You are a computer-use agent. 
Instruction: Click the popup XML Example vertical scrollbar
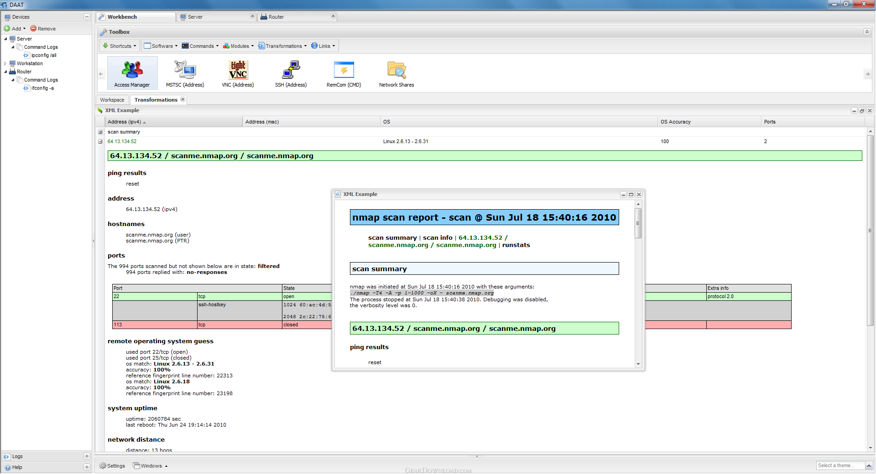tap(638, 223)
